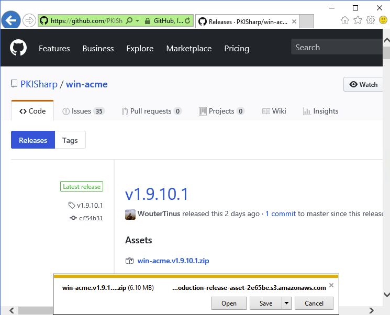Switch to the Pull requests tab
This screenshot has width=390, height=315.
tap(152, 111)
